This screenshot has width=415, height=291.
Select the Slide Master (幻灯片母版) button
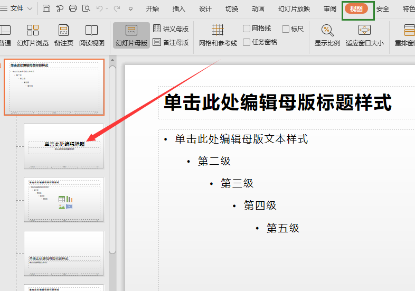coord(131,35)
